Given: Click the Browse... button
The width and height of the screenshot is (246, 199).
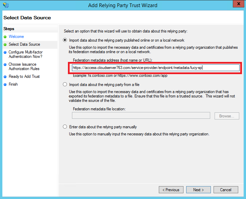Looking at the screenshot, I should coord(227,116).
